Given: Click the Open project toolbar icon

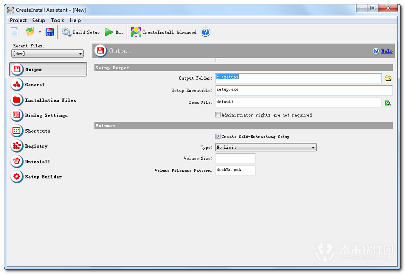Looking at the screenshot, I should tap(29, 32).
